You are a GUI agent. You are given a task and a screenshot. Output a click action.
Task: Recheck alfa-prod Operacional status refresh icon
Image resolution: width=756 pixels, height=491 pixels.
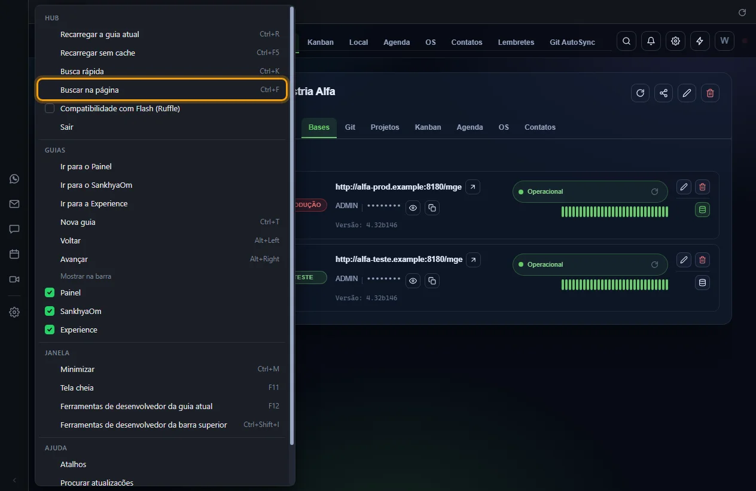654,192
